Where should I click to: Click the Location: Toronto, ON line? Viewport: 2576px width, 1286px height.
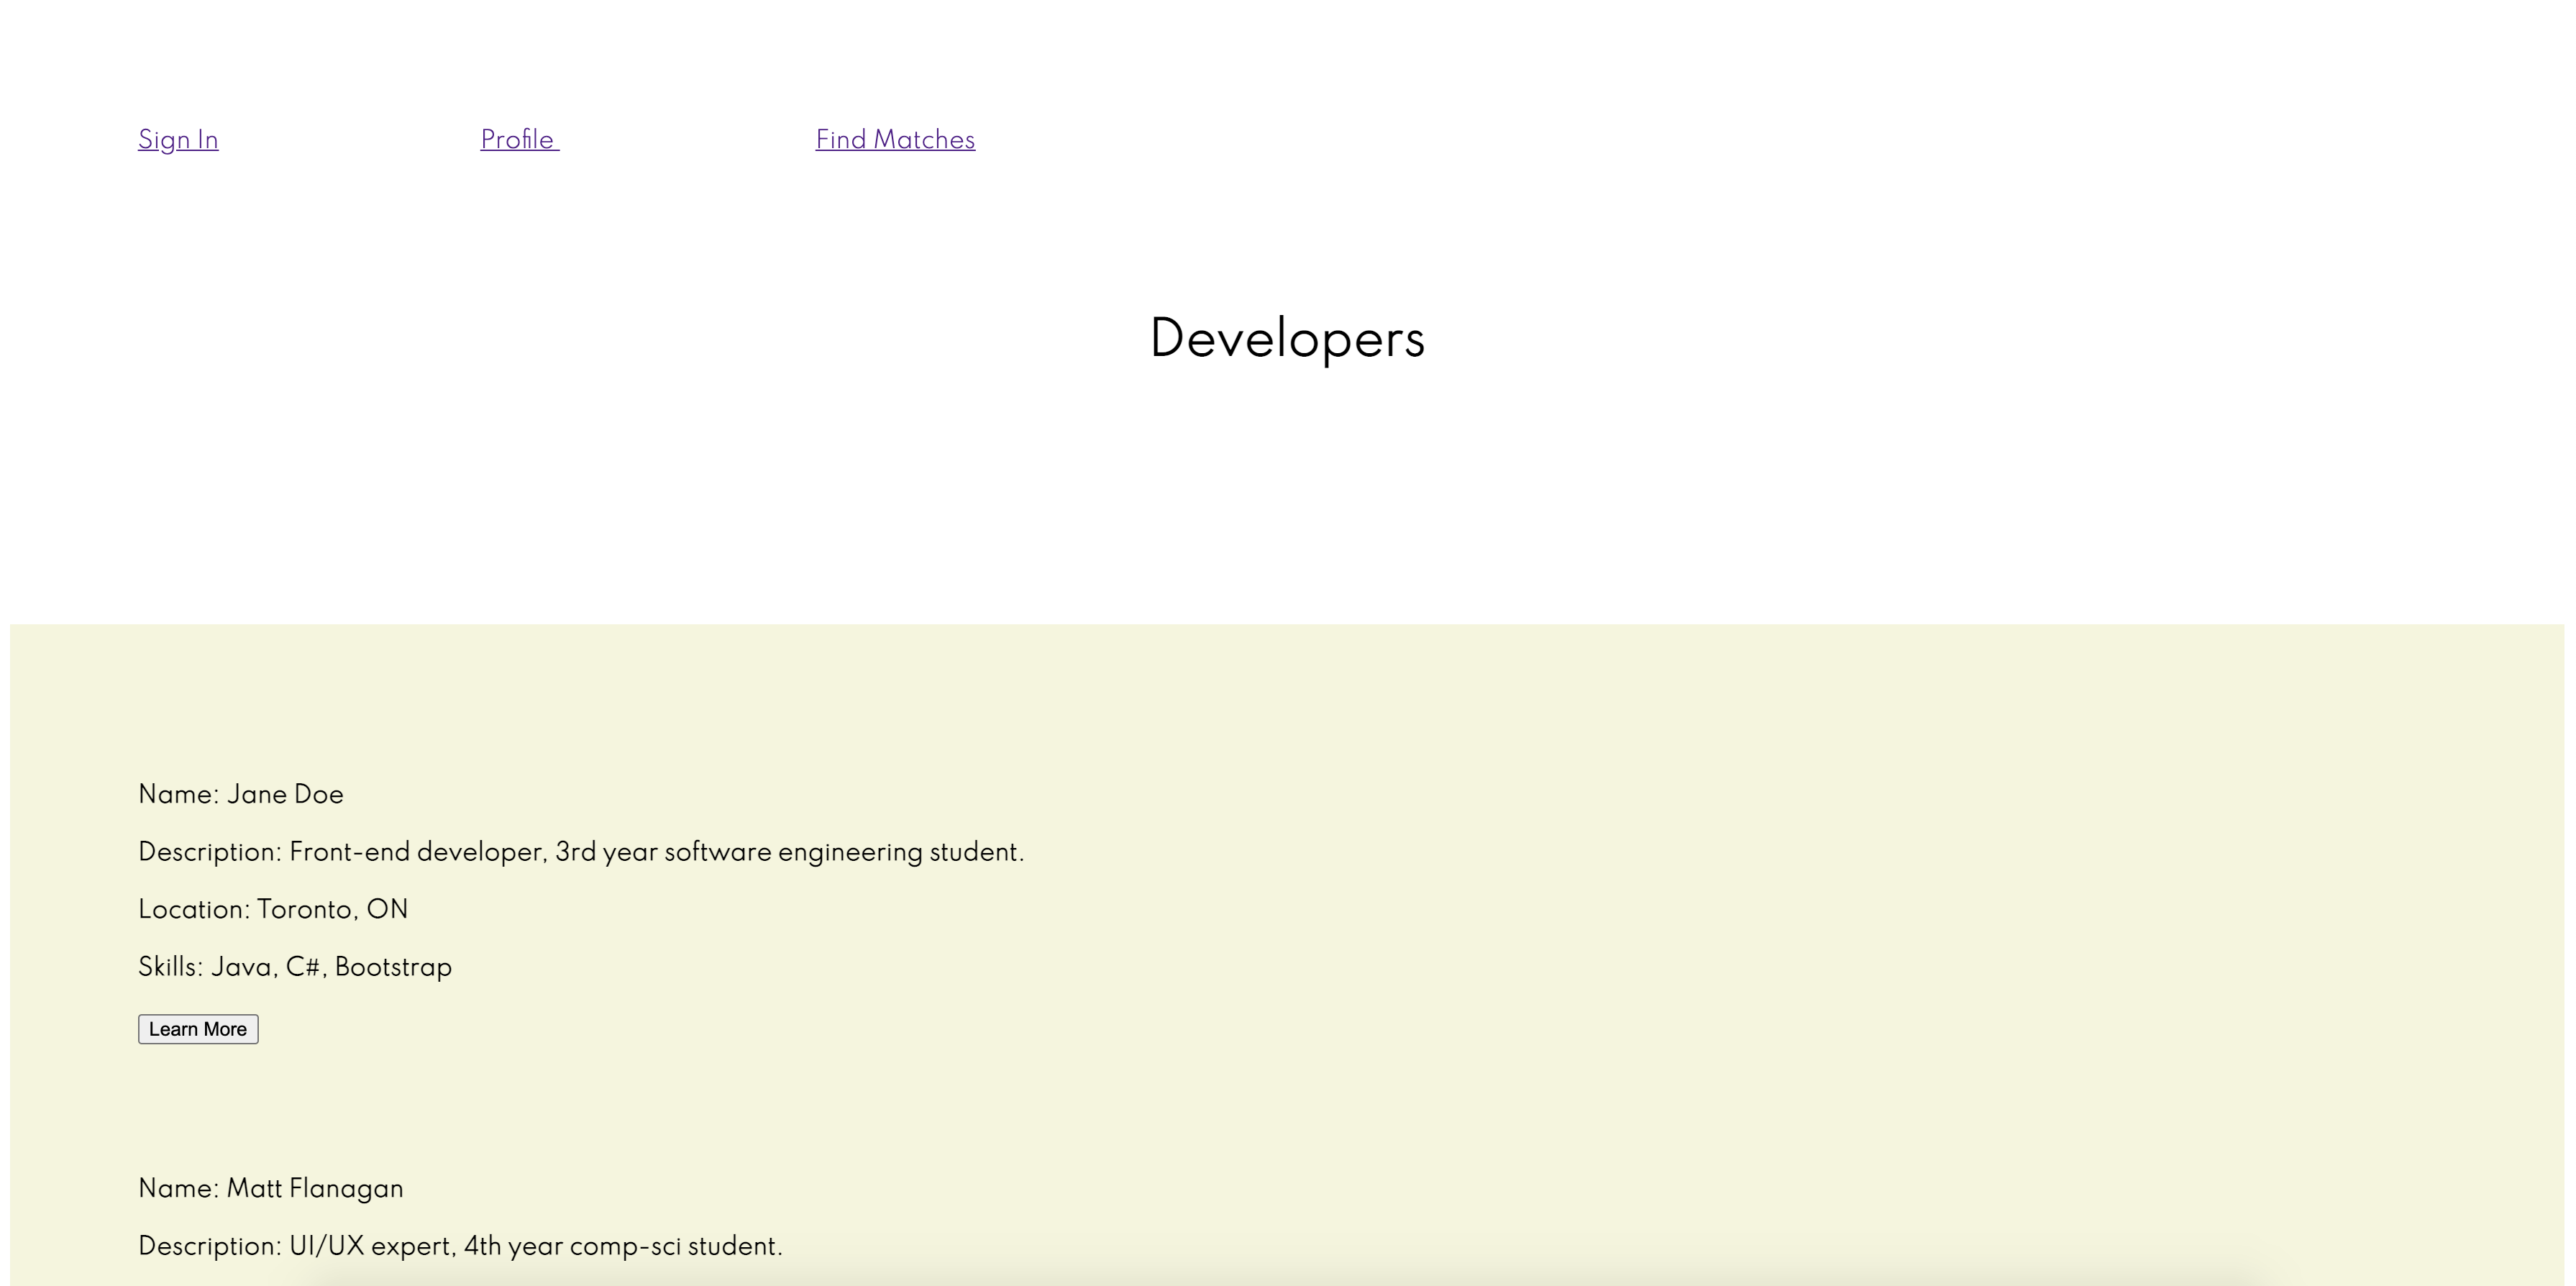pyautogui.click(x=273, y=910)
